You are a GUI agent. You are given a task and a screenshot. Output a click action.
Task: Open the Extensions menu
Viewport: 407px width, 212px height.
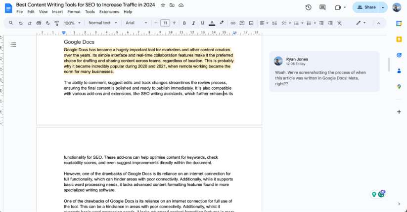coord(109,12)
